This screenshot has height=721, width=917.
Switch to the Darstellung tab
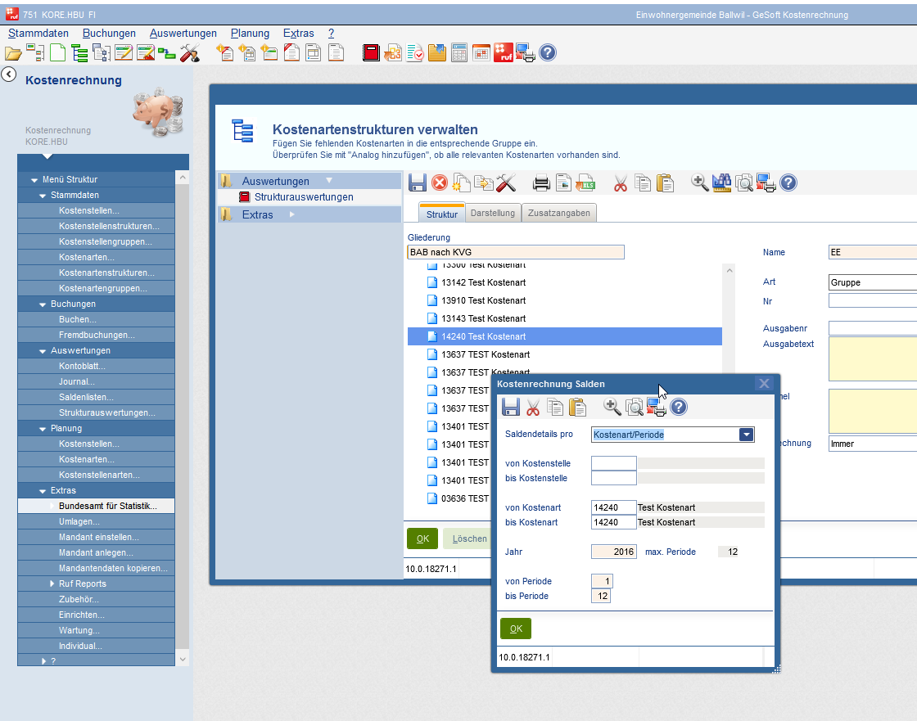(492, 213)
